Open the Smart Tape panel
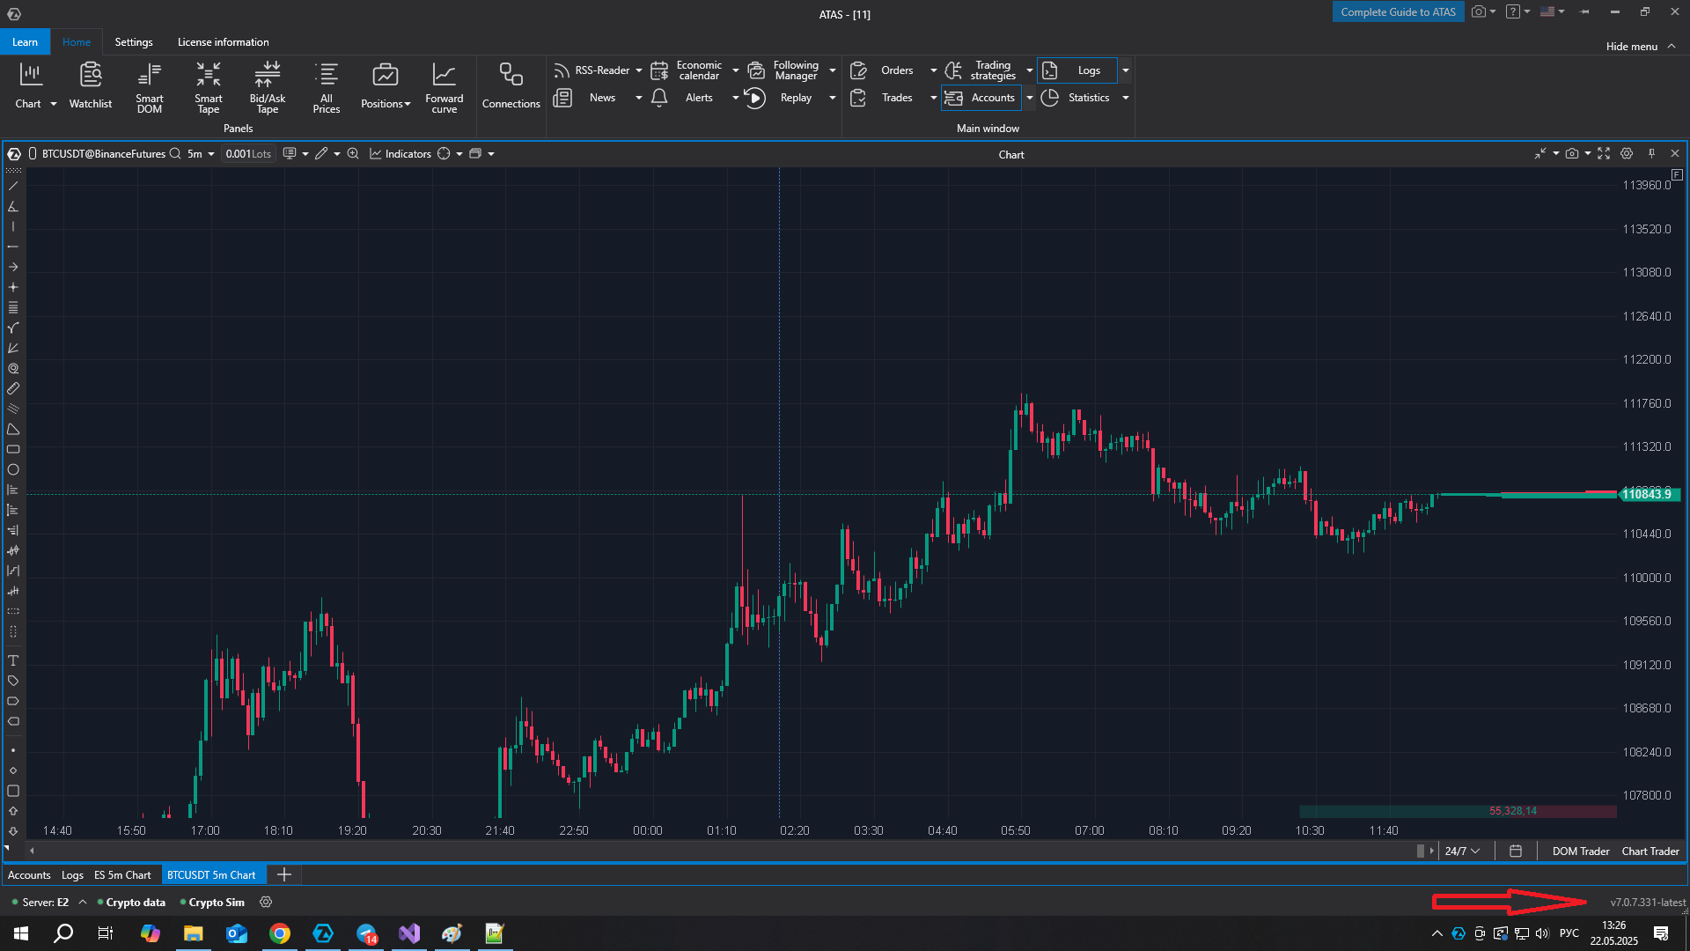This screenshot has height=951, width=1690. tap(209, 86)
